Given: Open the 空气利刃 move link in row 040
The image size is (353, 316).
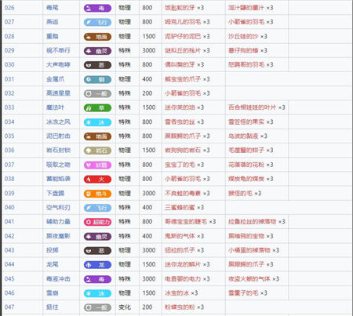Looking at the screenshot, I should pyautogui.click(x=58, y=208).
